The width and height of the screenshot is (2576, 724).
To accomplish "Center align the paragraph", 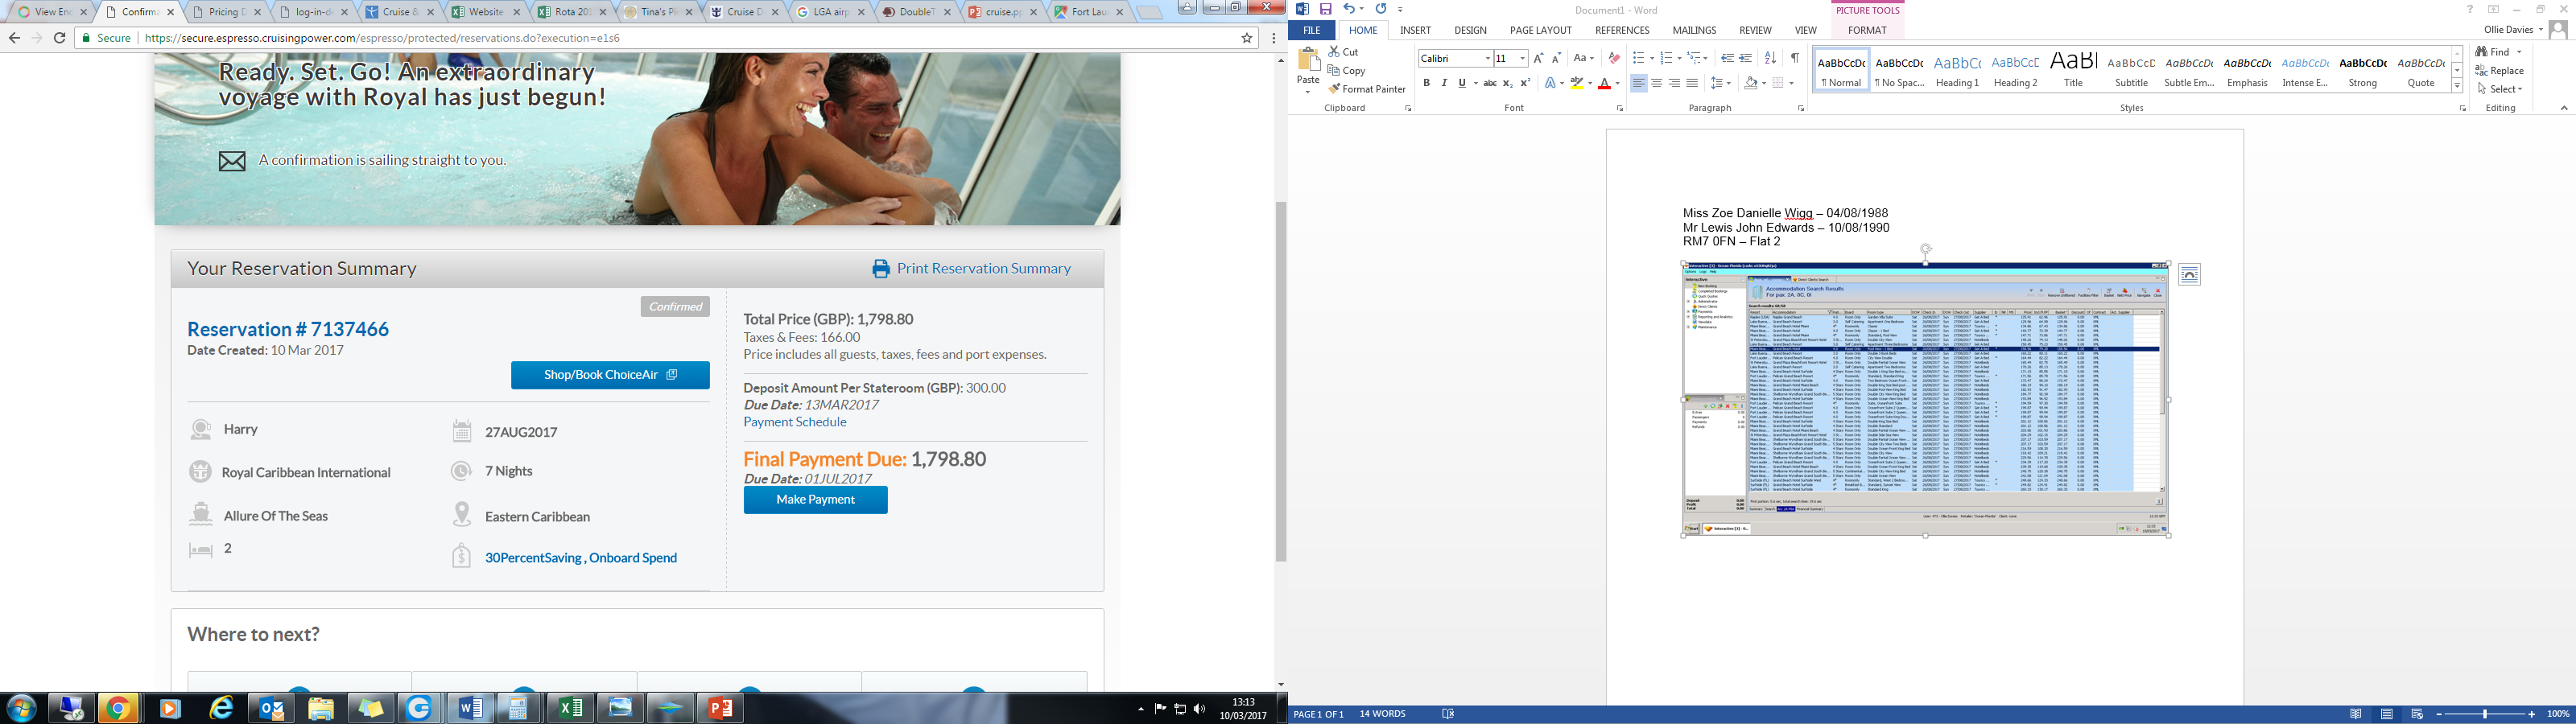I will click(1657, 83).
